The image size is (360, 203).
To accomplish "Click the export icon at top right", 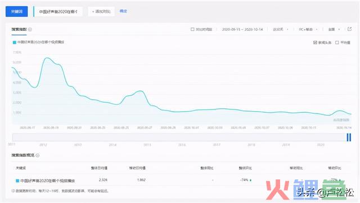I will (x=349, y=29).
